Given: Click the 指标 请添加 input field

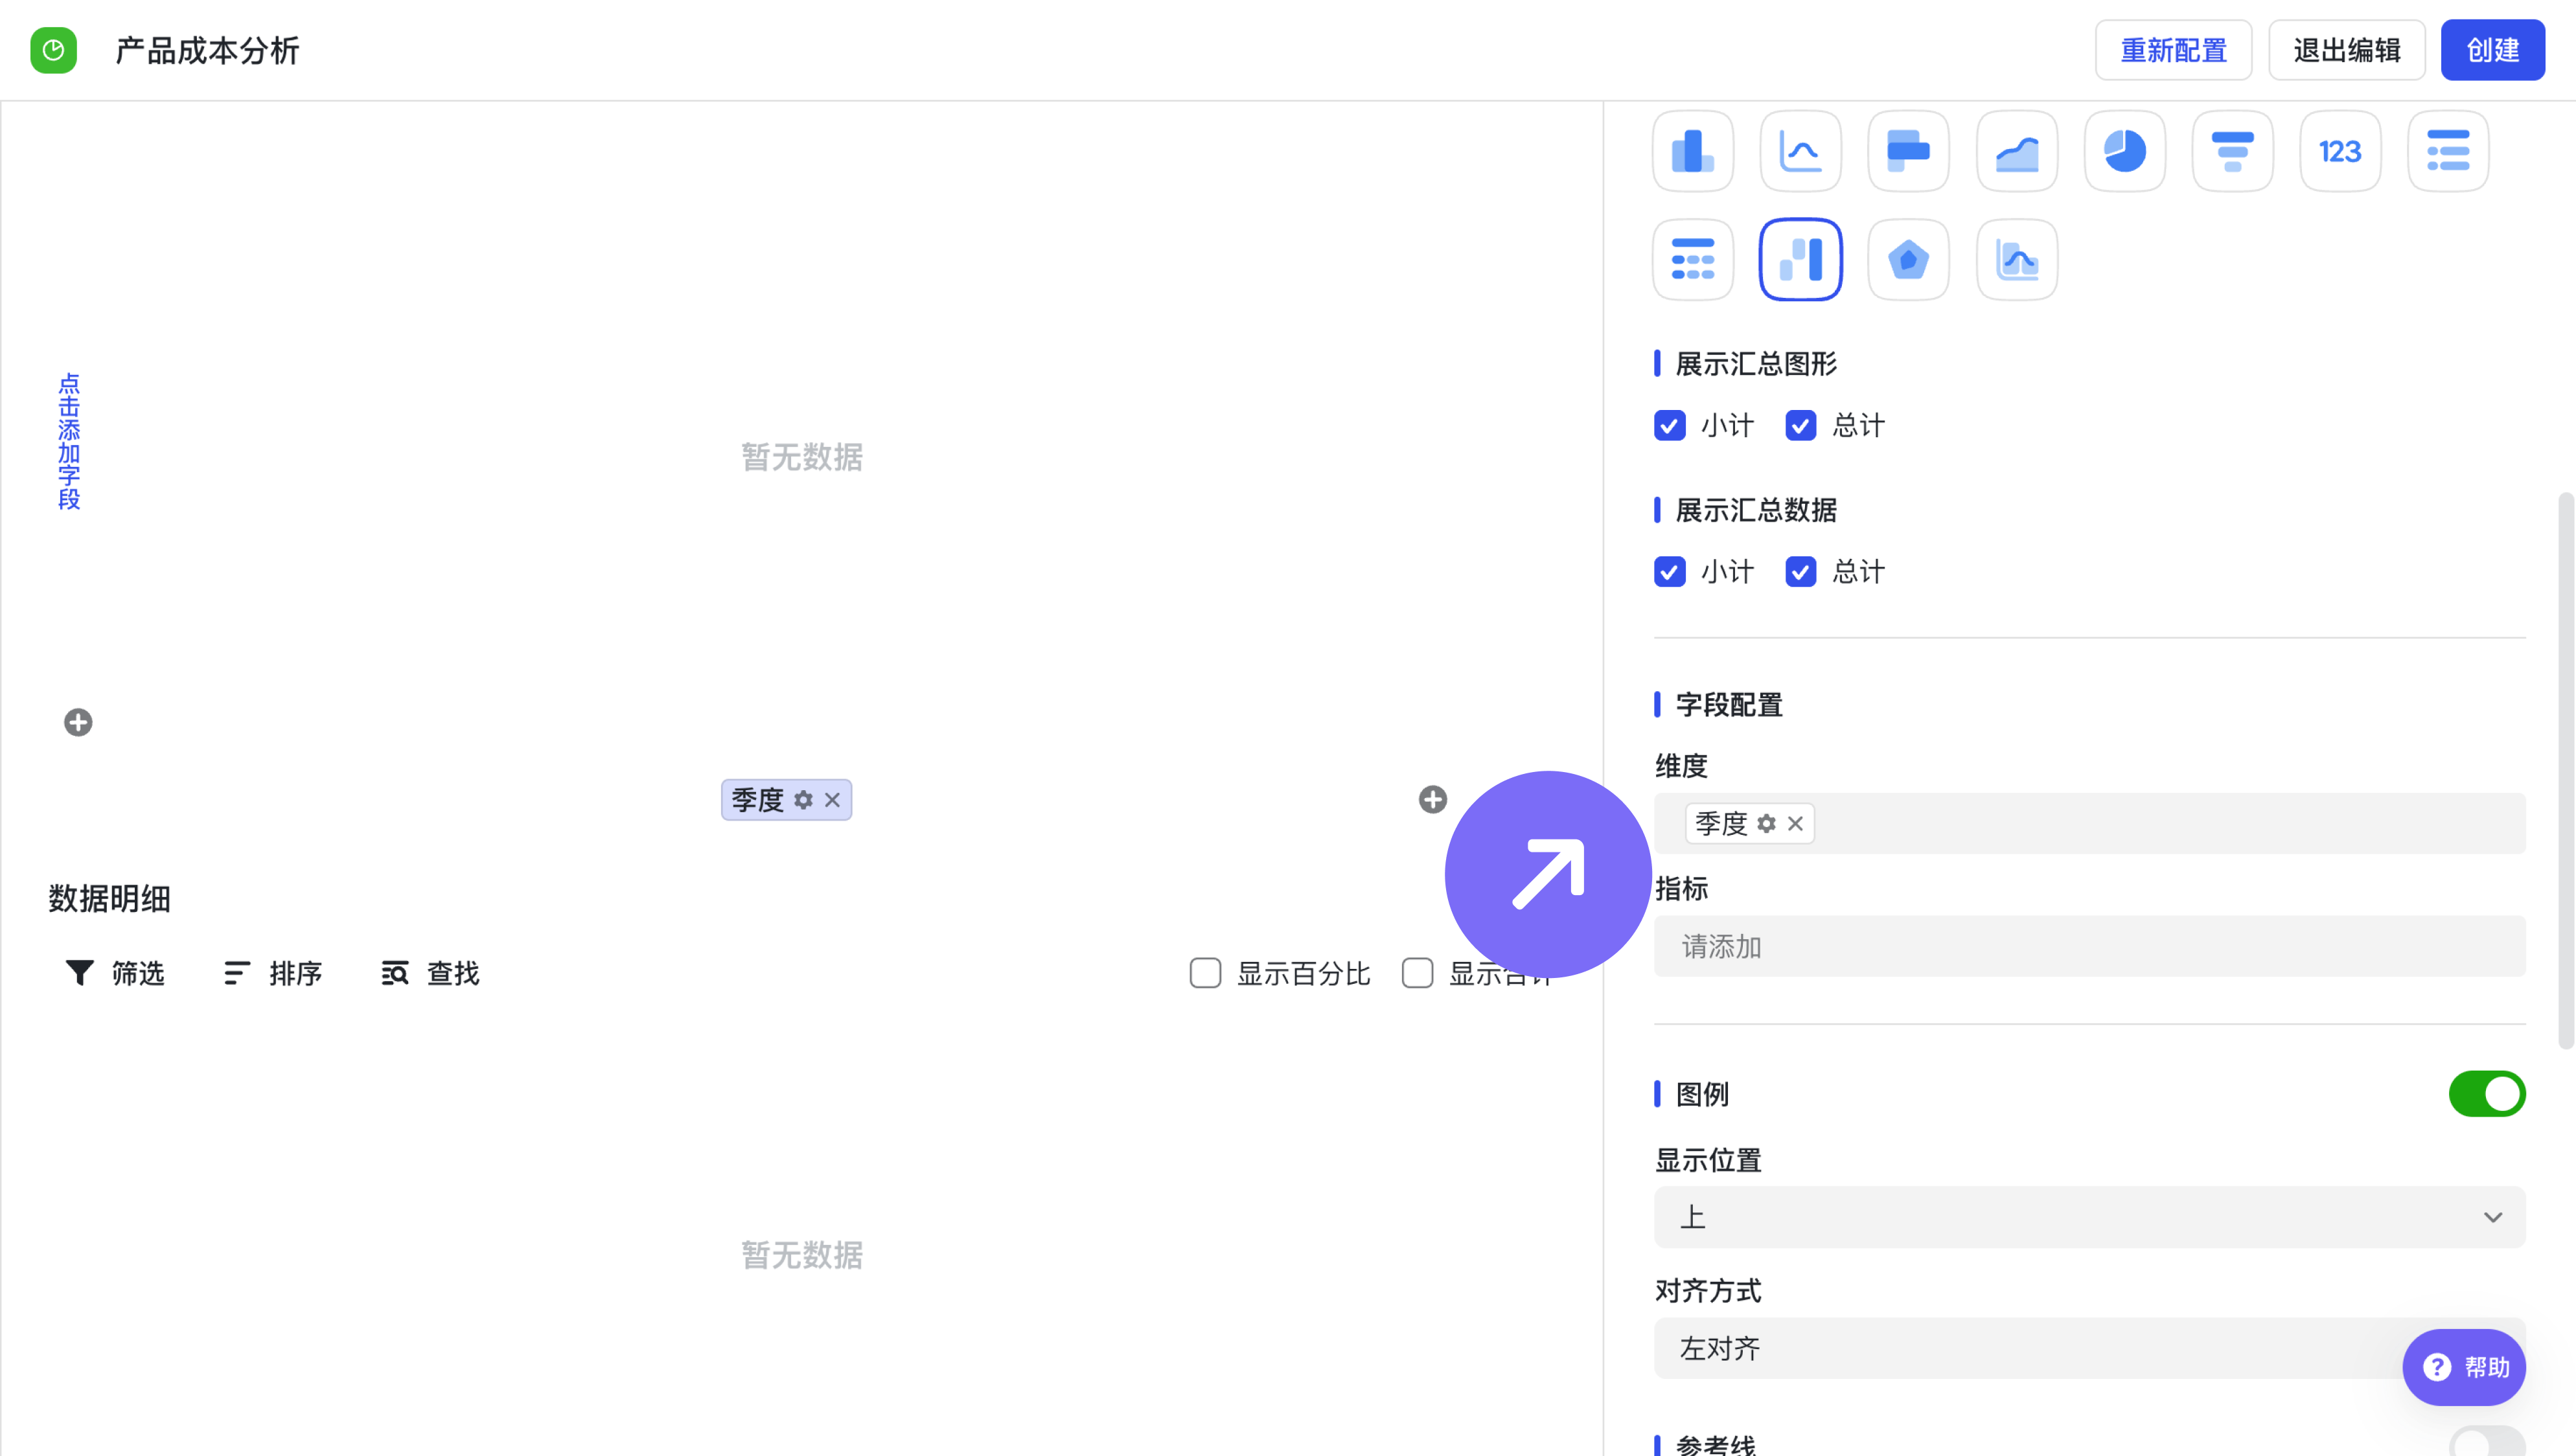Looking at the screenshot, I should pos(2089,945).
